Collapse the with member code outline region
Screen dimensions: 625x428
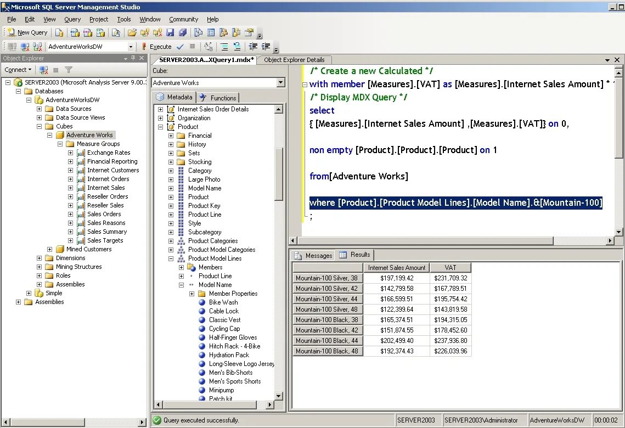305,85
